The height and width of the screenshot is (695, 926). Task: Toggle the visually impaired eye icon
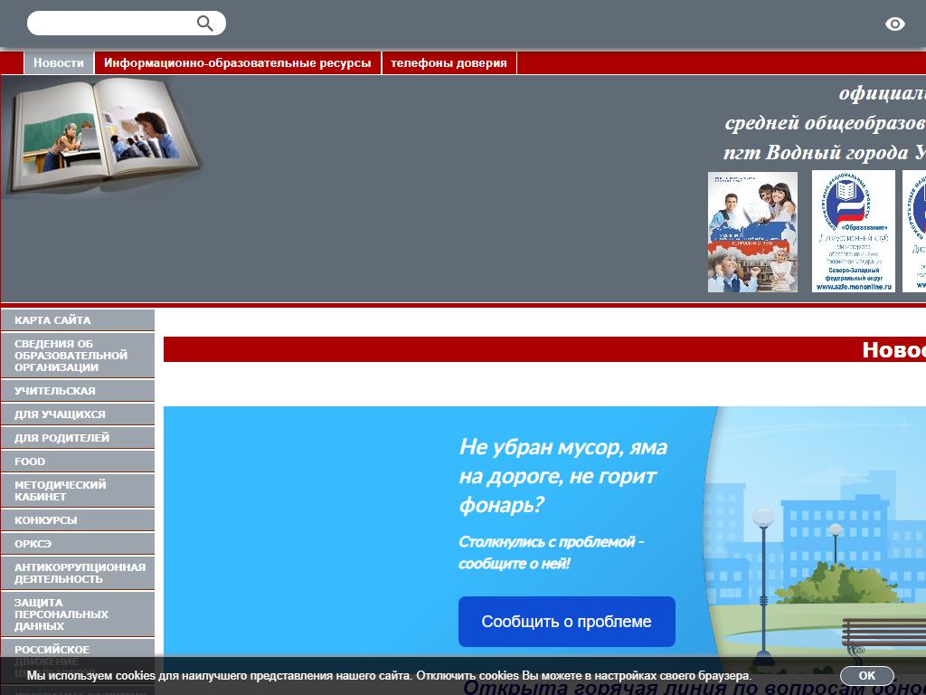pyautogui.click(x=894, y=24)
